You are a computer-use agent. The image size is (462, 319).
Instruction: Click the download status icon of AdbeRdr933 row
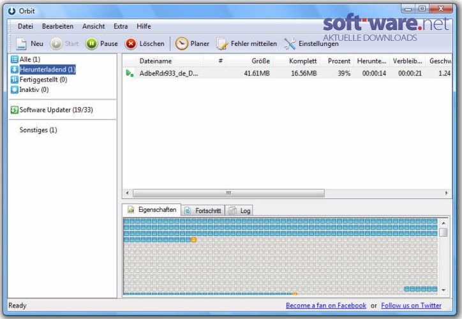(130, 73)
